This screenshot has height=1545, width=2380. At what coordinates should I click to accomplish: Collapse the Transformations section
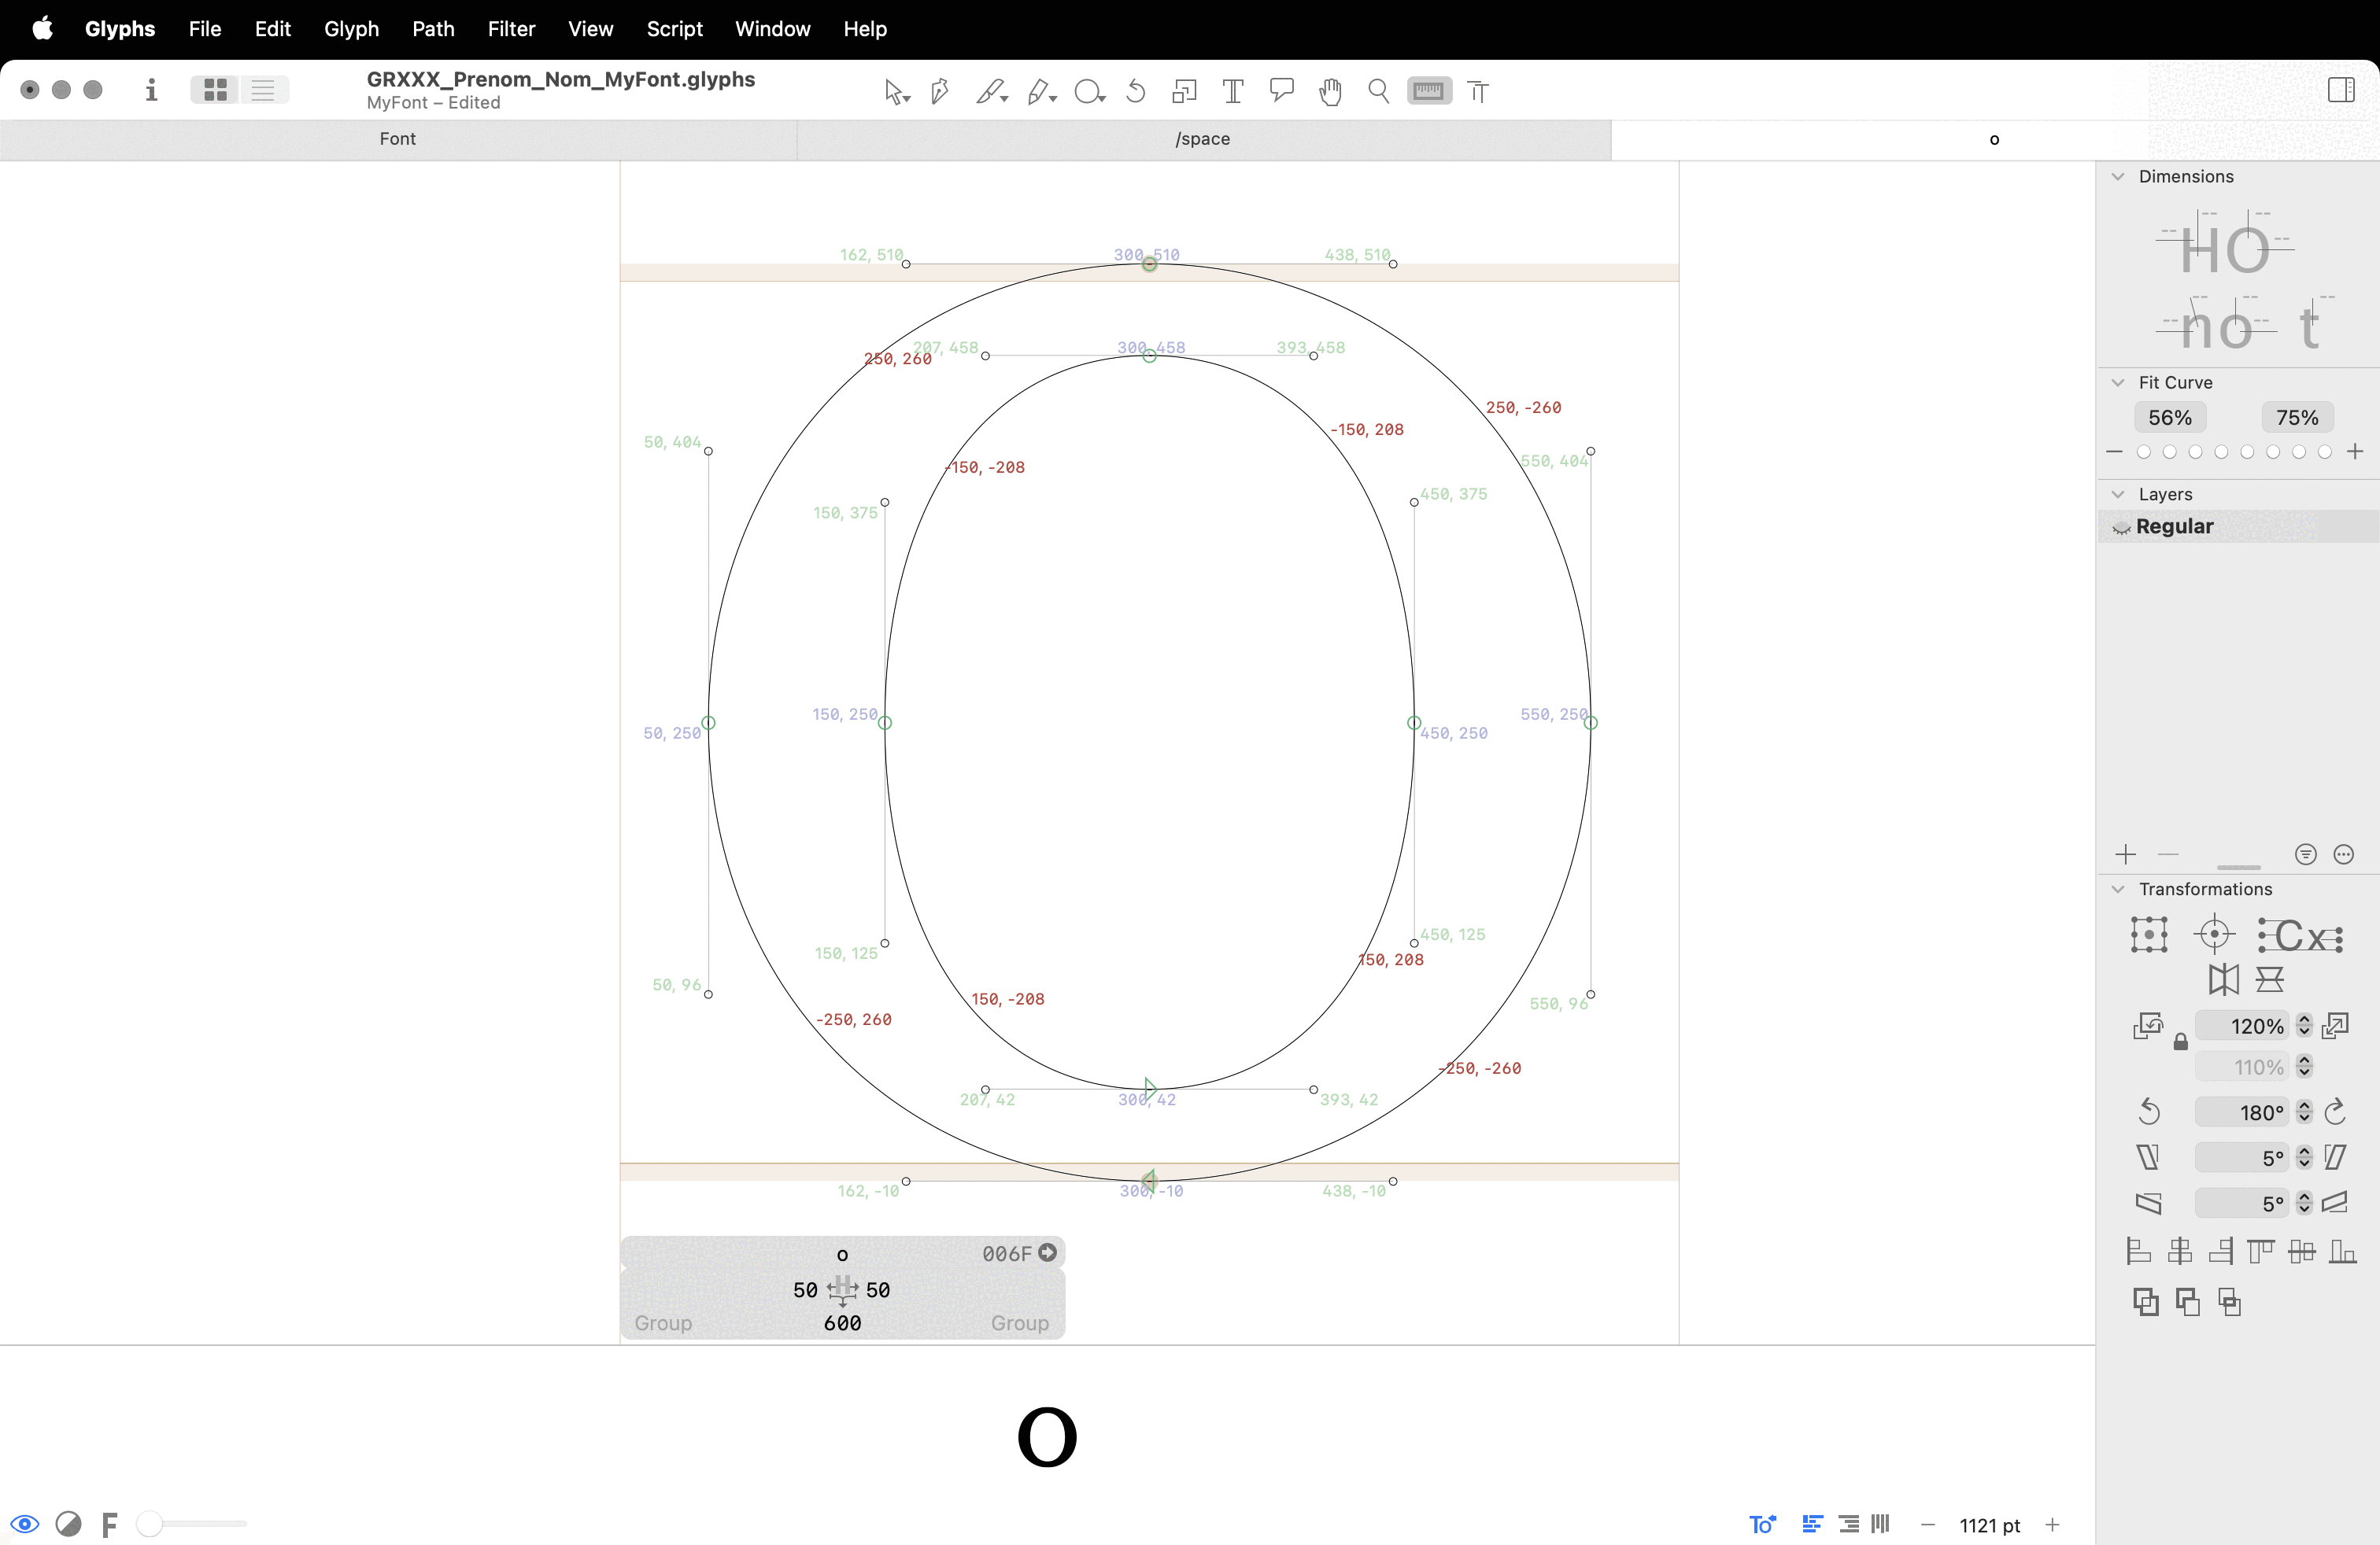2117,888
